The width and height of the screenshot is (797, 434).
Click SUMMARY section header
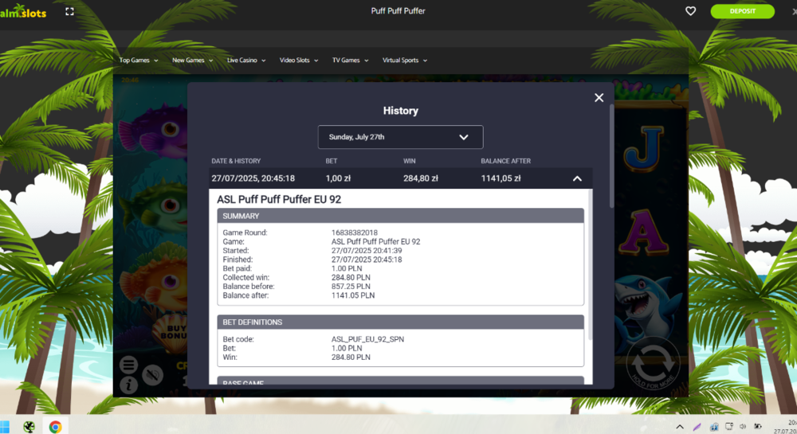pyautogui.click(x=400, y=216)
